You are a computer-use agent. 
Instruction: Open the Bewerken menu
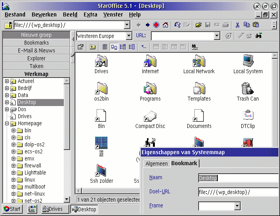(44, 14)
